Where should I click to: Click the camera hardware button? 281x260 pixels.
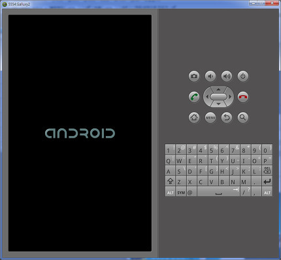pos(194,76)
